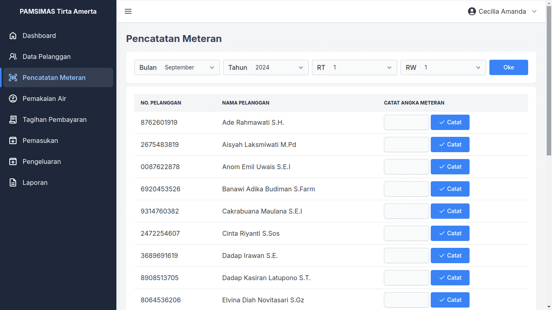
Task: Go to the Laporan menu item
Action: (35, 182)
